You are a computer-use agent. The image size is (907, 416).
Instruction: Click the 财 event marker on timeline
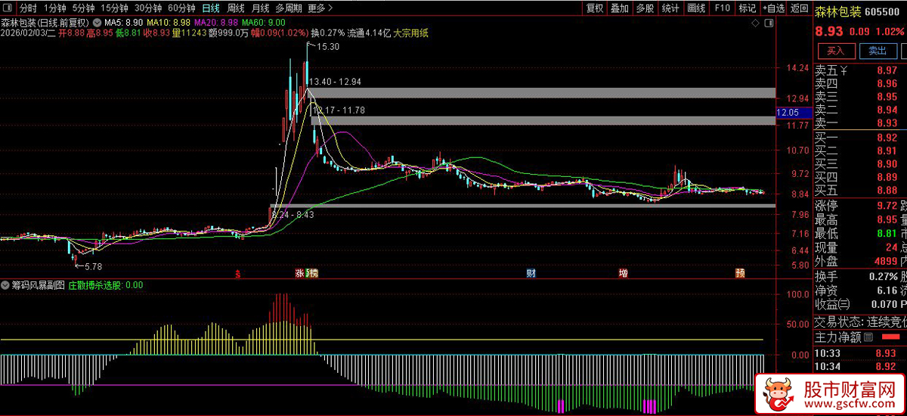coord(531,273)
